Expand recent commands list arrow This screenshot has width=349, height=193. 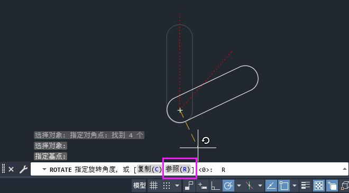click(44, 169)
